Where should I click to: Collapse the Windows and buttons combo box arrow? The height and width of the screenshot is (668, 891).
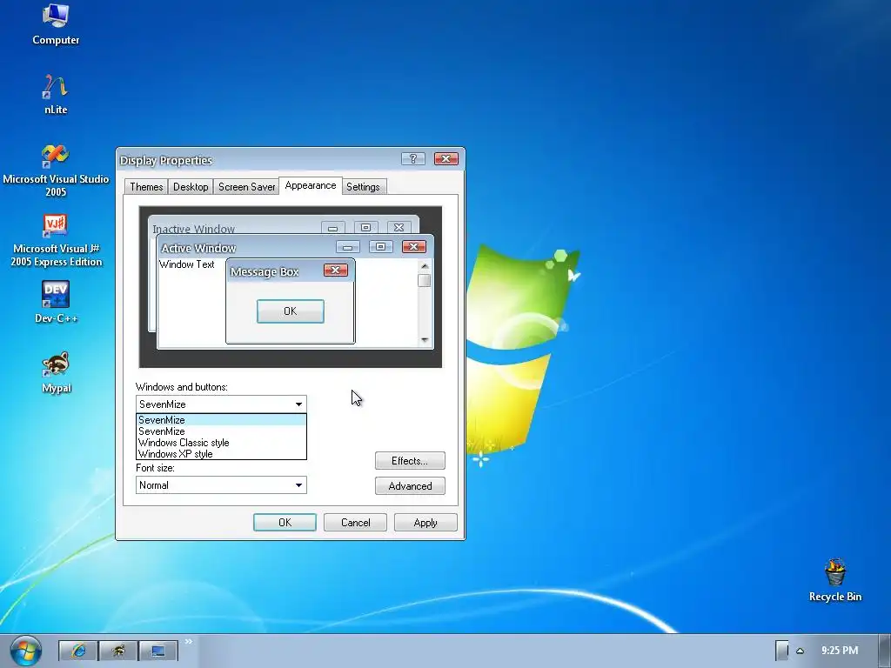pos(299,404)
